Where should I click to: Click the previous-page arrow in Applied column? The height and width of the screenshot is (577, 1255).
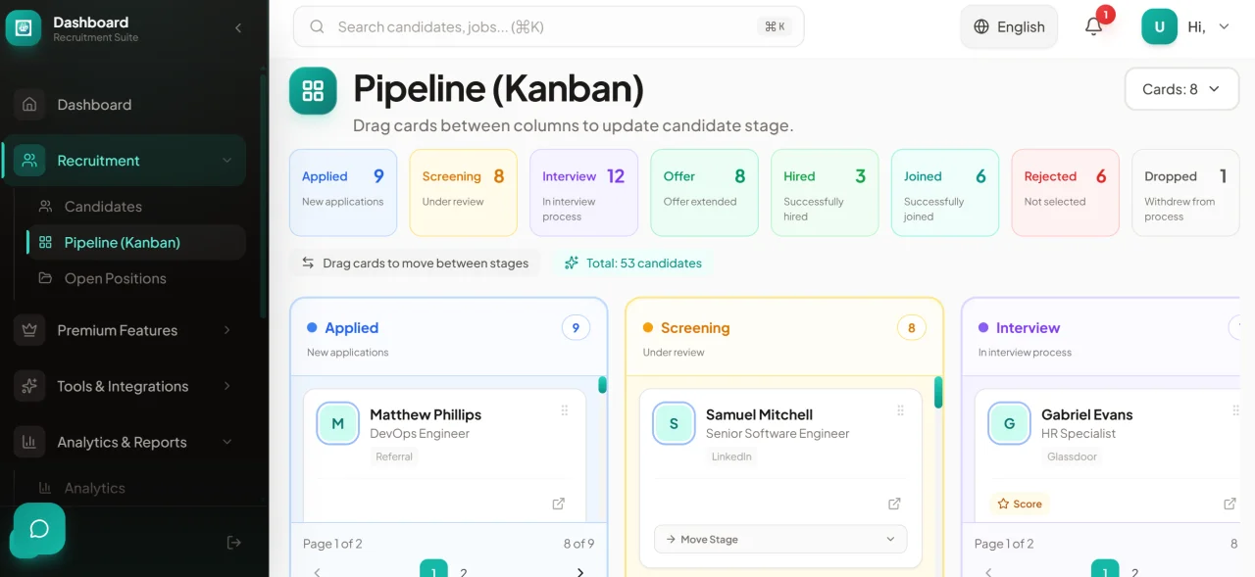(317, 572)
